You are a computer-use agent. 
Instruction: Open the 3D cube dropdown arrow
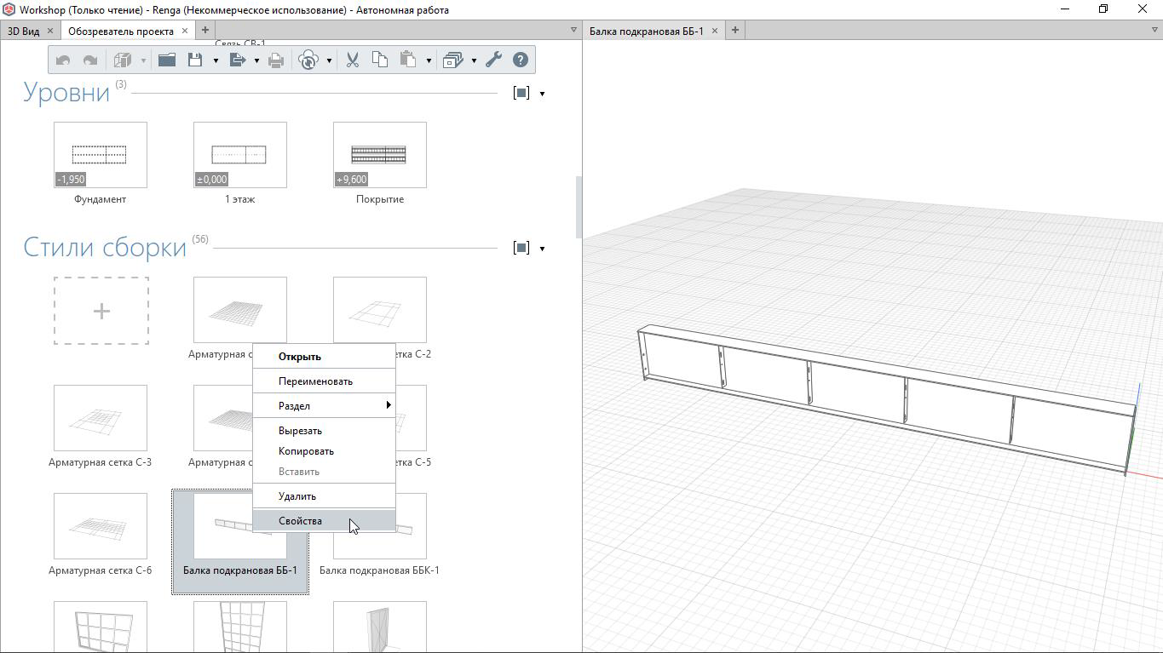[143, 60]
